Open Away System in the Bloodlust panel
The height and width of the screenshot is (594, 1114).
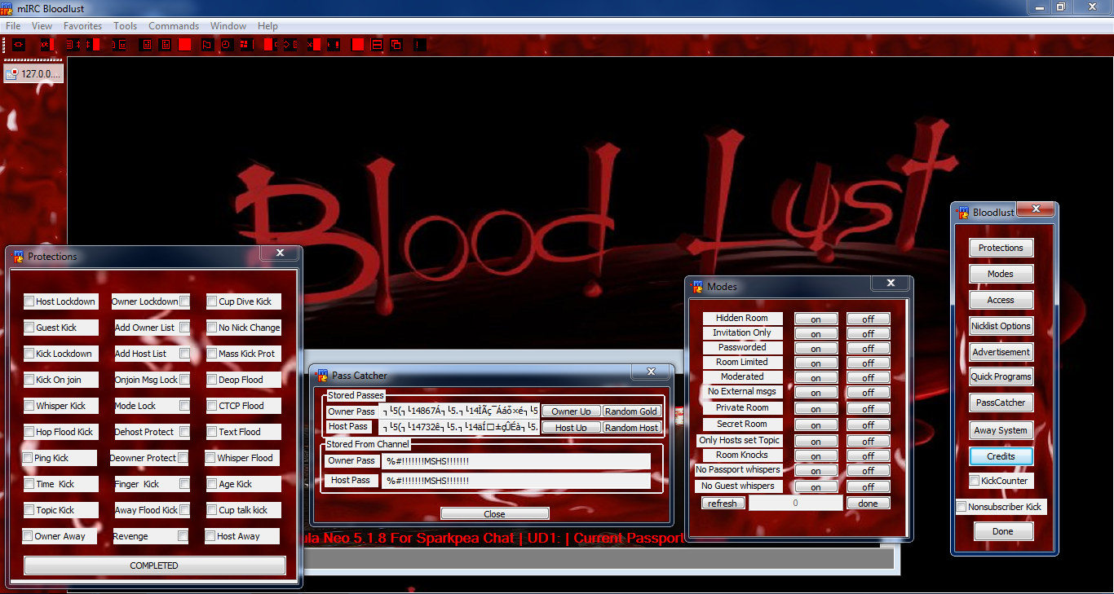(x=1001, y=430)
